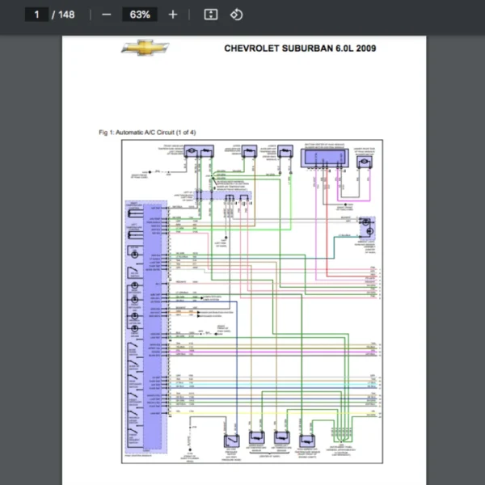Select the top-left sensor symbol in diagram
This screenshot has width=485, height=485.
point(197,151)
